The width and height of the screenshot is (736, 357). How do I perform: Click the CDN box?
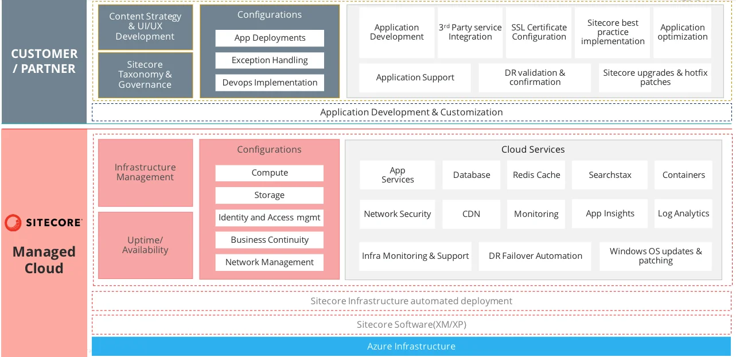click(472, 214)
